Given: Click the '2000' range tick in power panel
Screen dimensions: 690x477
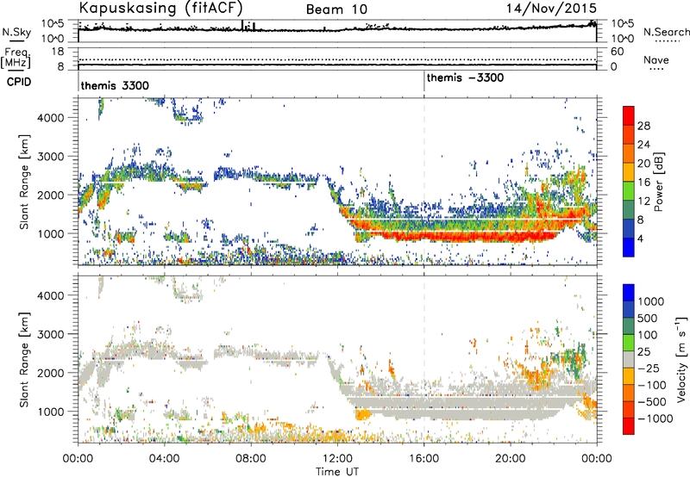Looking at the screenshot, I should click(51, 195).
